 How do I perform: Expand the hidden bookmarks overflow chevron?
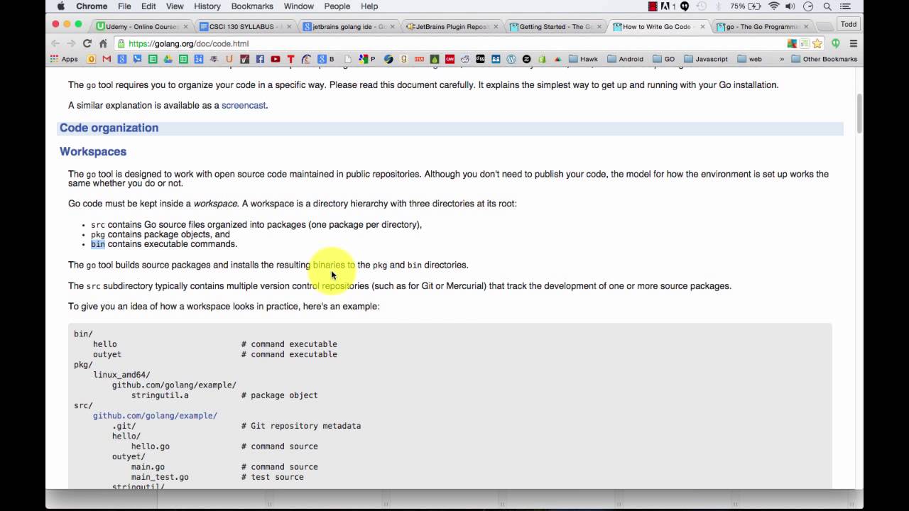782,59
